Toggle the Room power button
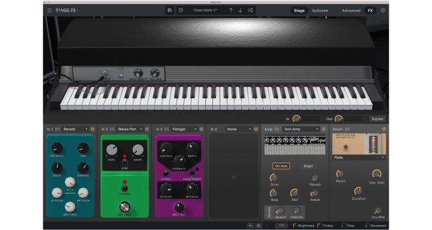 [384, 129]
